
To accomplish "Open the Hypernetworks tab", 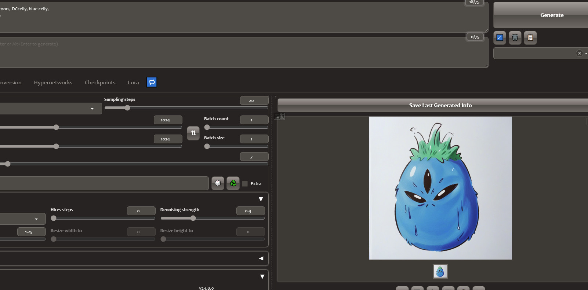I will tap(53, 82).
